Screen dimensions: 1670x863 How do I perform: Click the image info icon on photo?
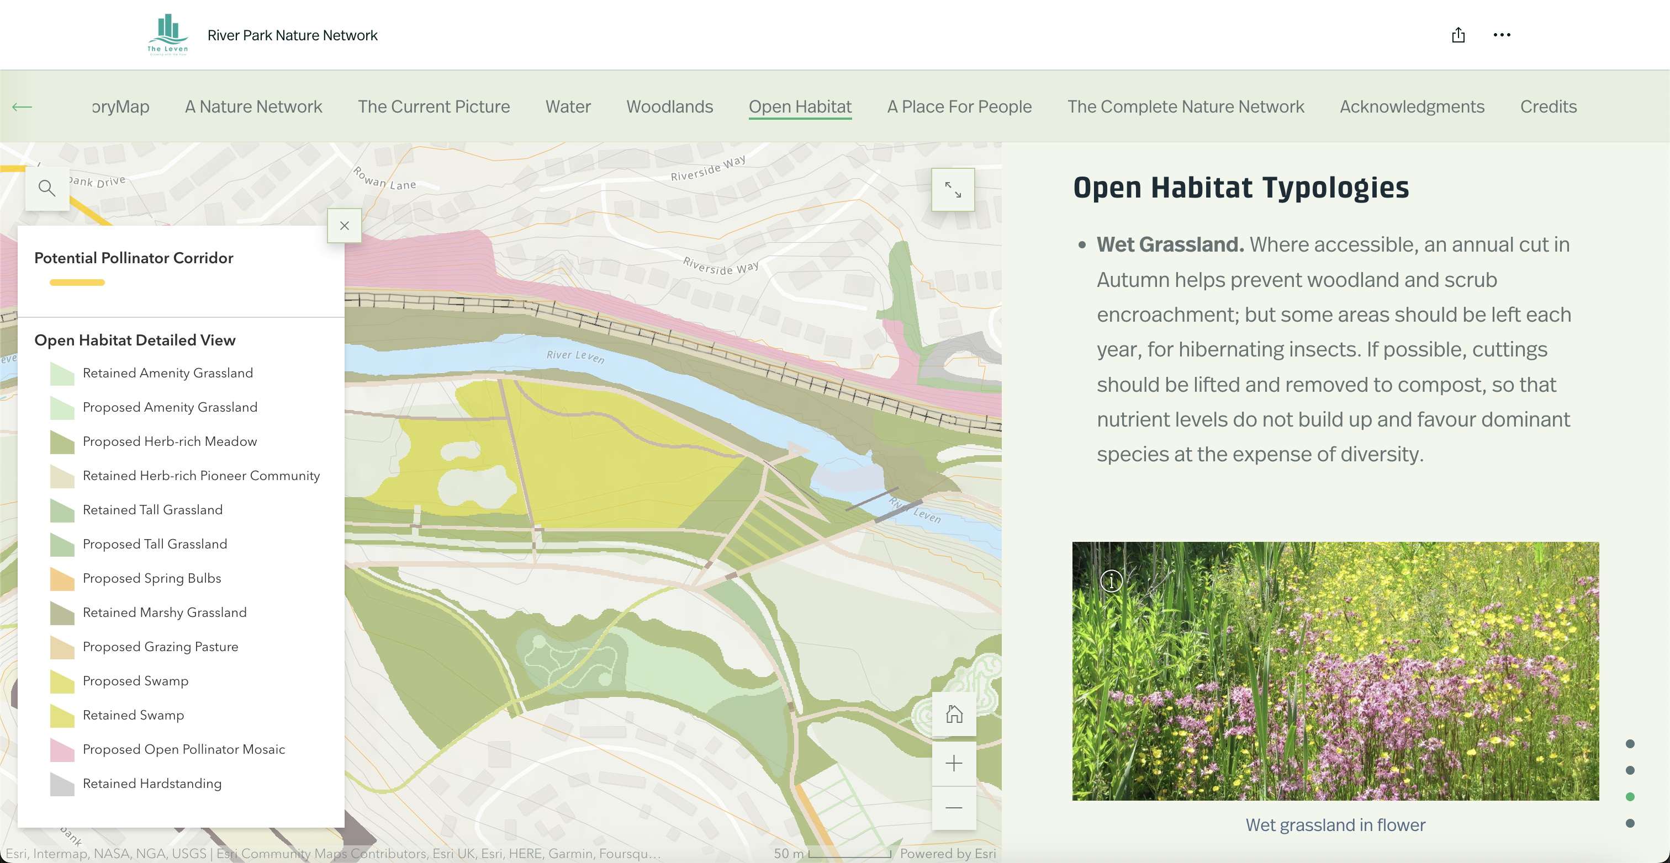pyautogui.click(x=1111, y=580)
